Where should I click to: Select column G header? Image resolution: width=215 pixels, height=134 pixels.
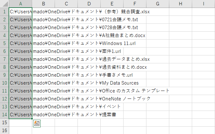pos(158,4)
